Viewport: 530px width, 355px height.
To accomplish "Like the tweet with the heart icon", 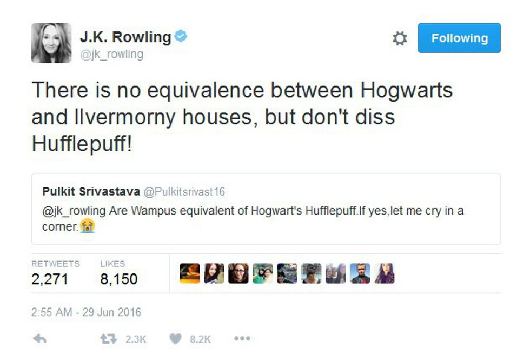I will pyautogui.click(x=175, y=338).
